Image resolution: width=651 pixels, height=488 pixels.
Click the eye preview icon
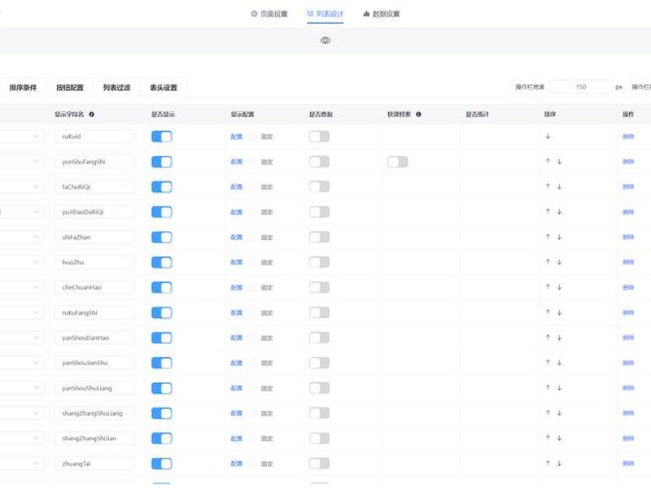point(325,40)
